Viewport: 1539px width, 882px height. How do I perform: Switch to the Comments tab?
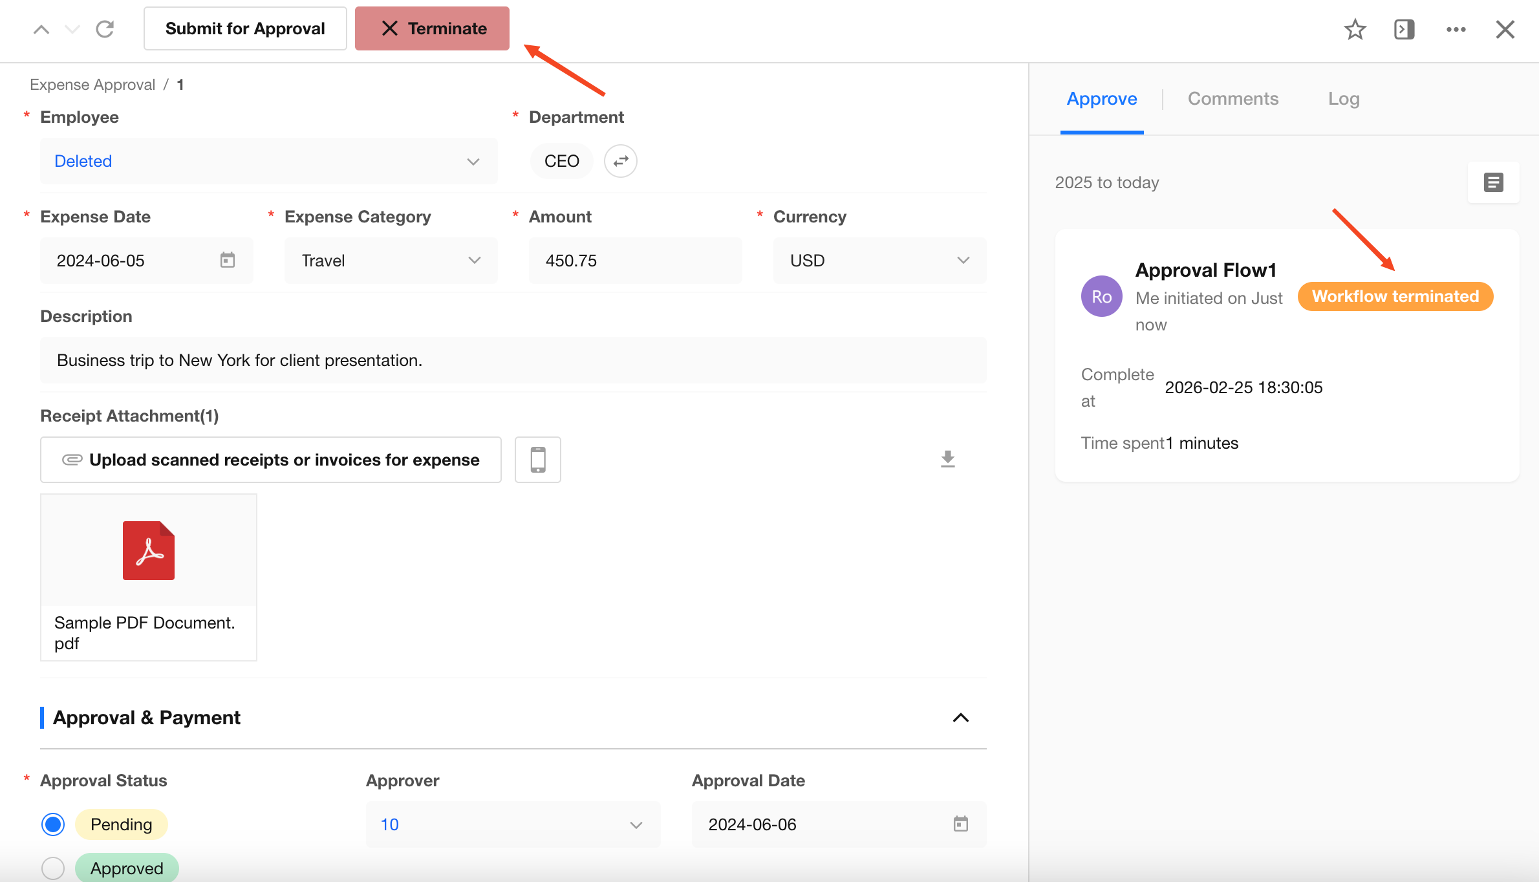1232,99
